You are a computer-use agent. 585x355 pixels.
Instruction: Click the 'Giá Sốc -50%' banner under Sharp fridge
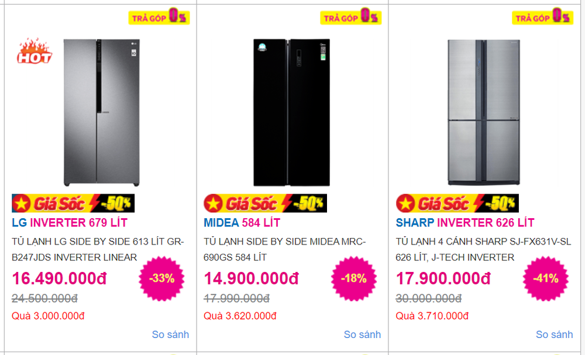[x=457, y=204]
